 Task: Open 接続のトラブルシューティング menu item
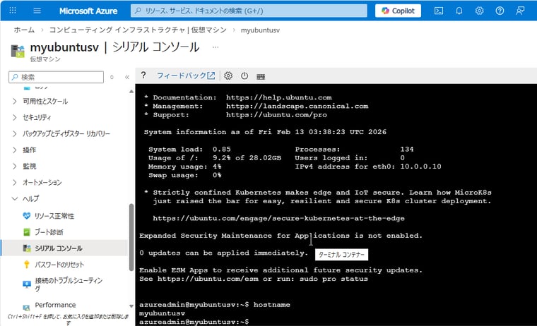click(x=69, y=284)
